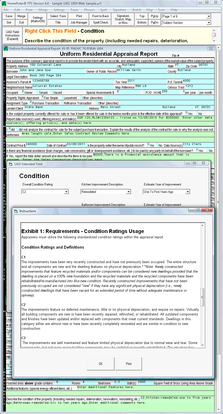Screen dimensions: 223x414
Task: Click the Select Form button
Action: [x=58, y=16]
